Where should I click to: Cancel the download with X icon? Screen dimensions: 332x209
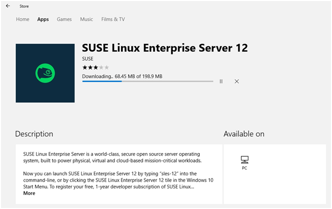[x=237, y=81]
